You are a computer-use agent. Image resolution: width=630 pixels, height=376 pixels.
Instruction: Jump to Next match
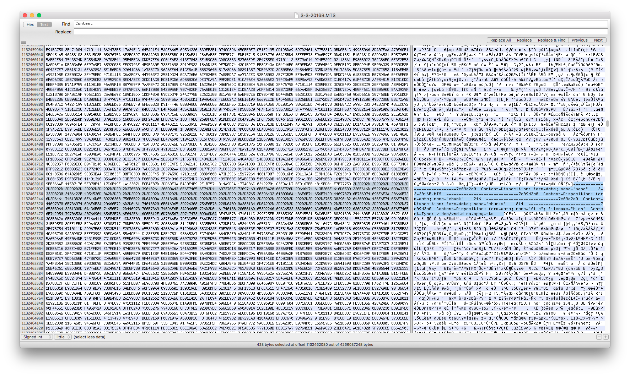(598, 40)
